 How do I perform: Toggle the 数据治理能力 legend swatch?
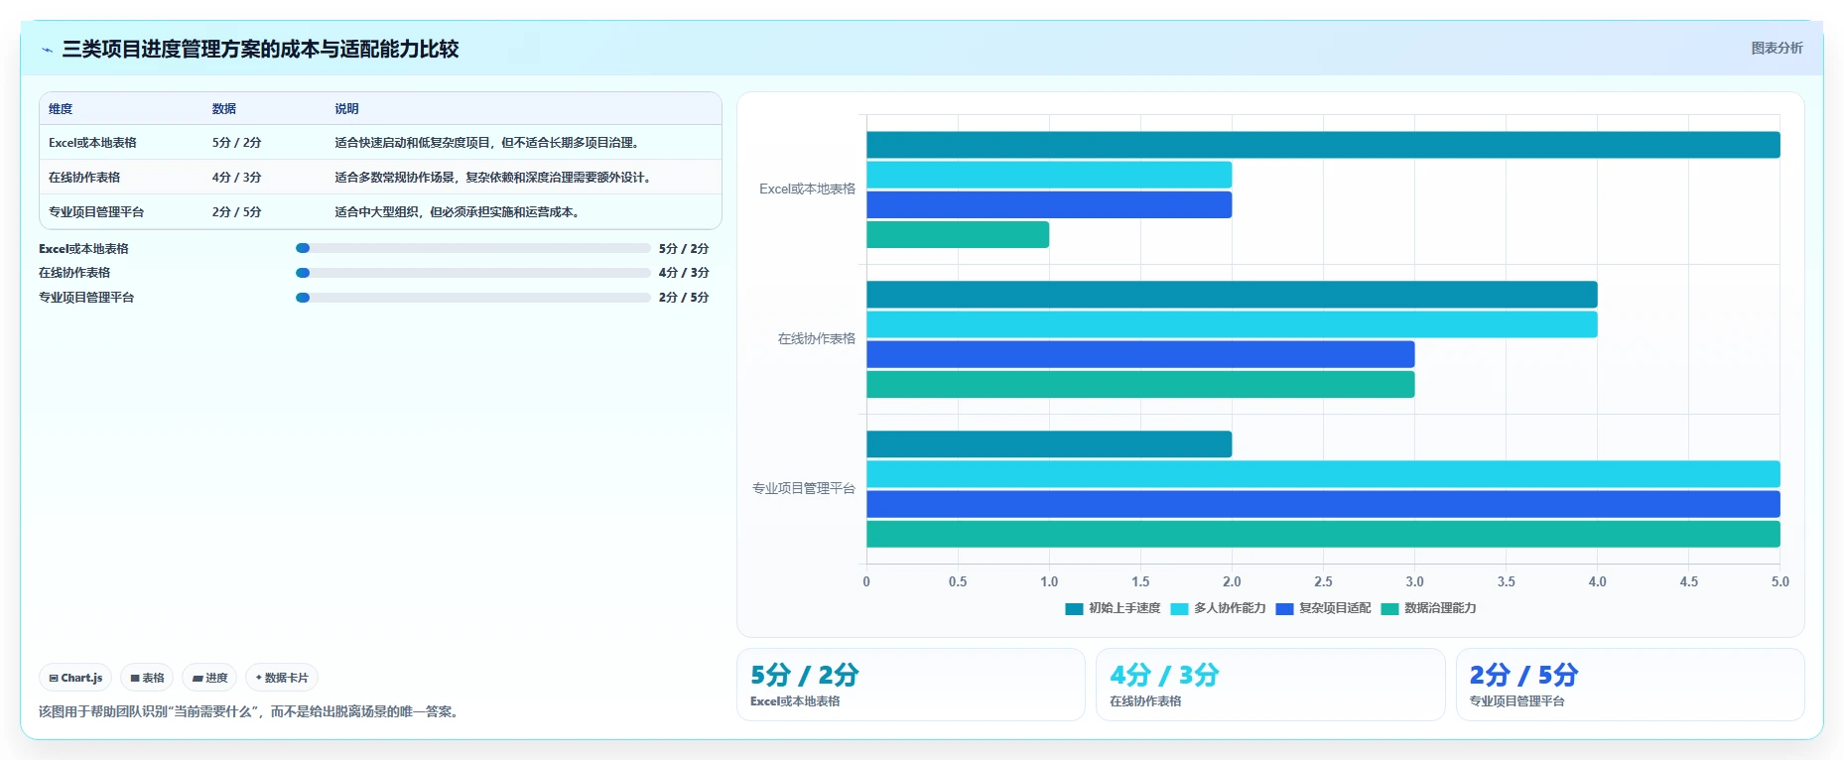coord(1389,608)
